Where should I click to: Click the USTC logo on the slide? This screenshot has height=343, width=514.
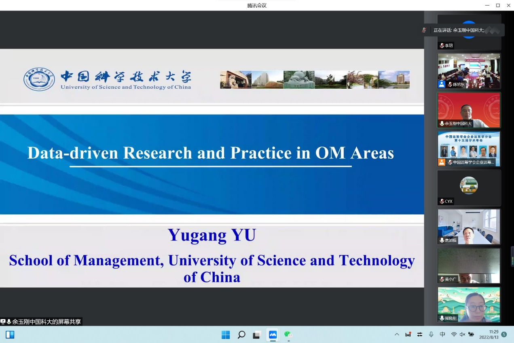point(39,79)
